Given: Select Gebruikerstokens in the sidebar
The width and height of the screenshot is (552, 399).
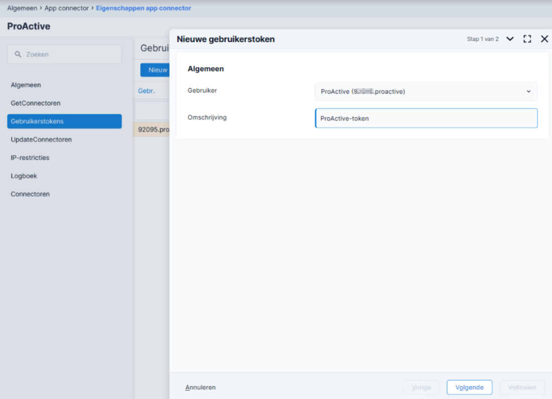Looking at the screenshot, I should tap(64, 121).
